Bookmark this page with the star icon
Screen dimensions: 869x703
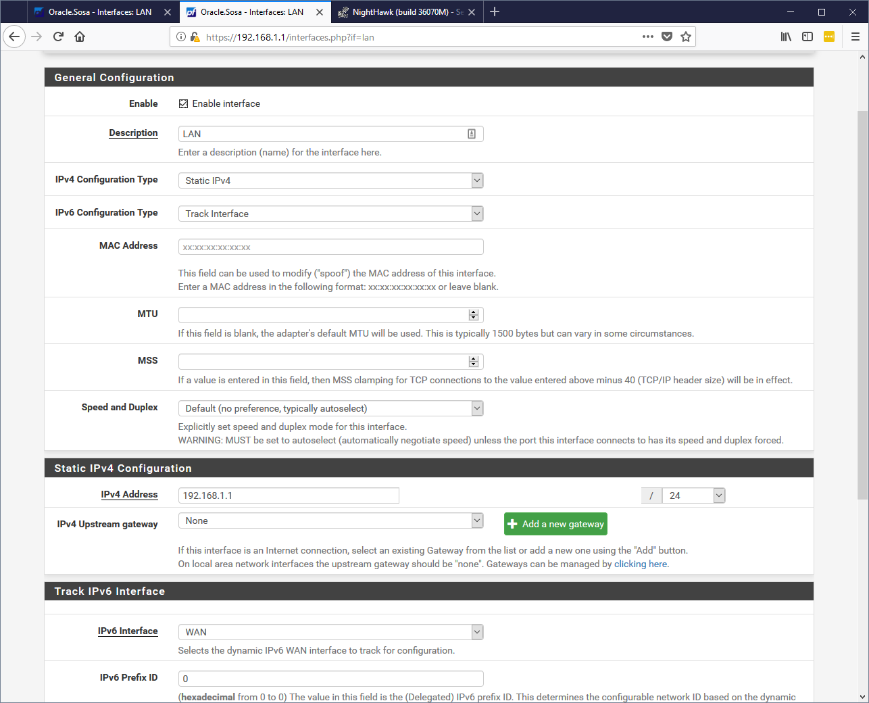[x=686, y=37]
